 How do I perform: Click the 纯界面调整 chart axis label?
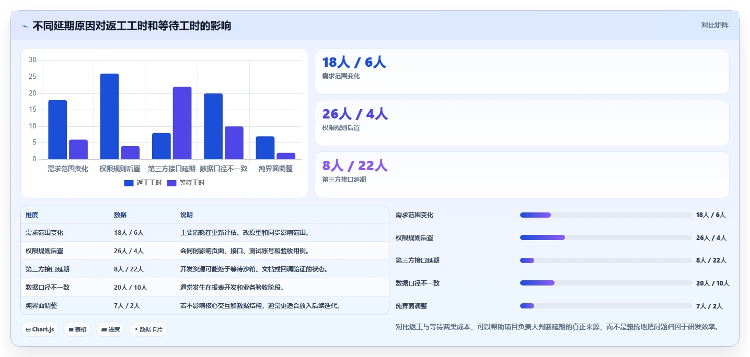(x=275, y=169)
